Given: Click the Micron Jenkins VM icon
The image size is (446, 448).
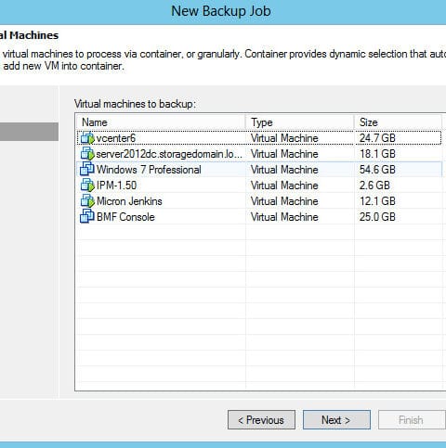Looking at the screenshot, I should pos(87,201).
